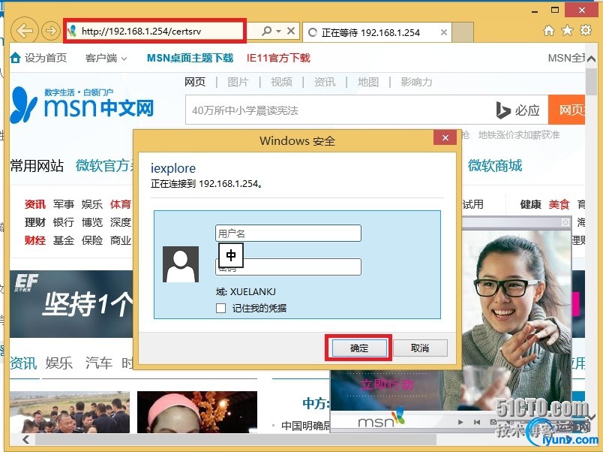The width and height of the screenshot is (603, 452).
Task: Click the EF banner advertisement
Action: pyautogui.click(x=71, y=304)
